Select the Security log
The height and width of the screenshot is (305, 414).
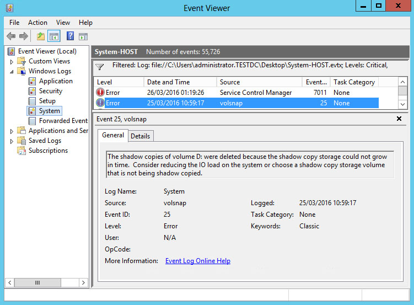pyautogui.click(x=50, y=91)
